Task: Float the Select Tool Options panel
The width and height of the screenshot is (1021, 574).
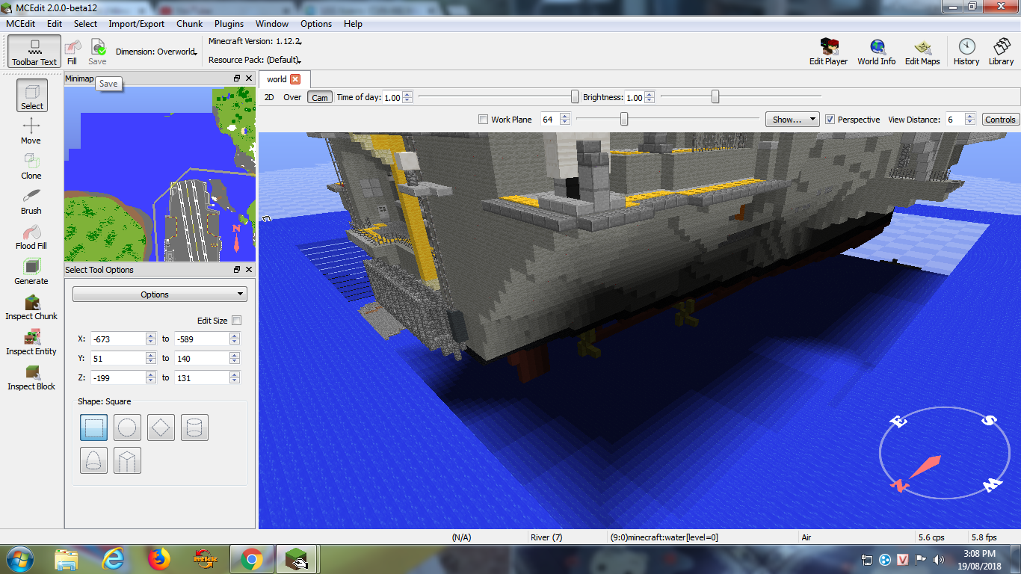Action: click(x=237, y=270)
